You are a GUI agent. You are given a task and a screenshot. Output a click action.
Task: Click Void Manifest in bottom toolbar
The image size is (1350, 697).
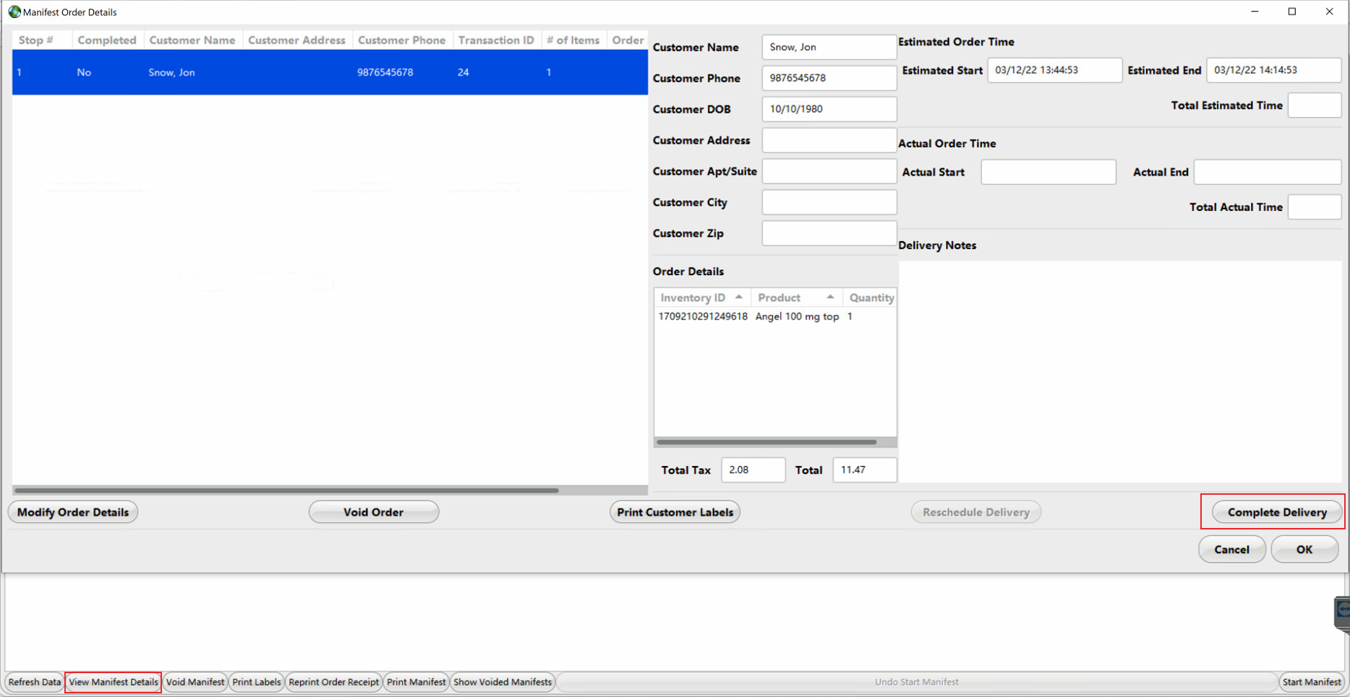tap(195, 682)
